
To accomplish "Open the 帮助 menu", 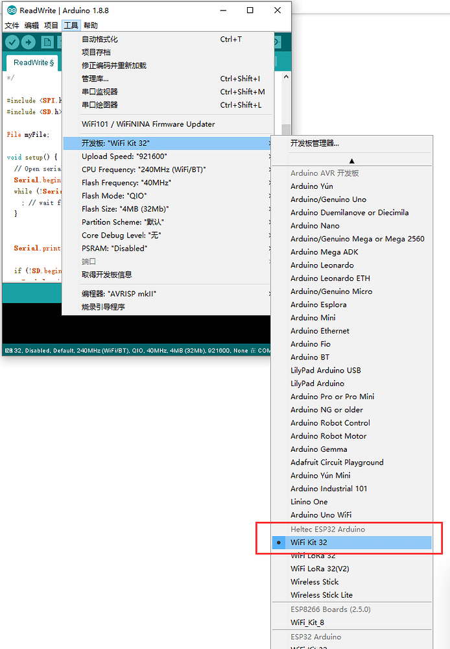I will pos(91,25).
